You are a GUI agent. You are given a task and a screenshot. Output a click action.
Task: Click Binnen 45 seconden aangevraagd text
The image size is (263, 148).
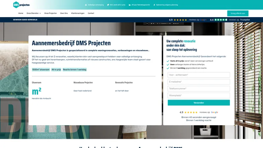click(x=199, y=117)
